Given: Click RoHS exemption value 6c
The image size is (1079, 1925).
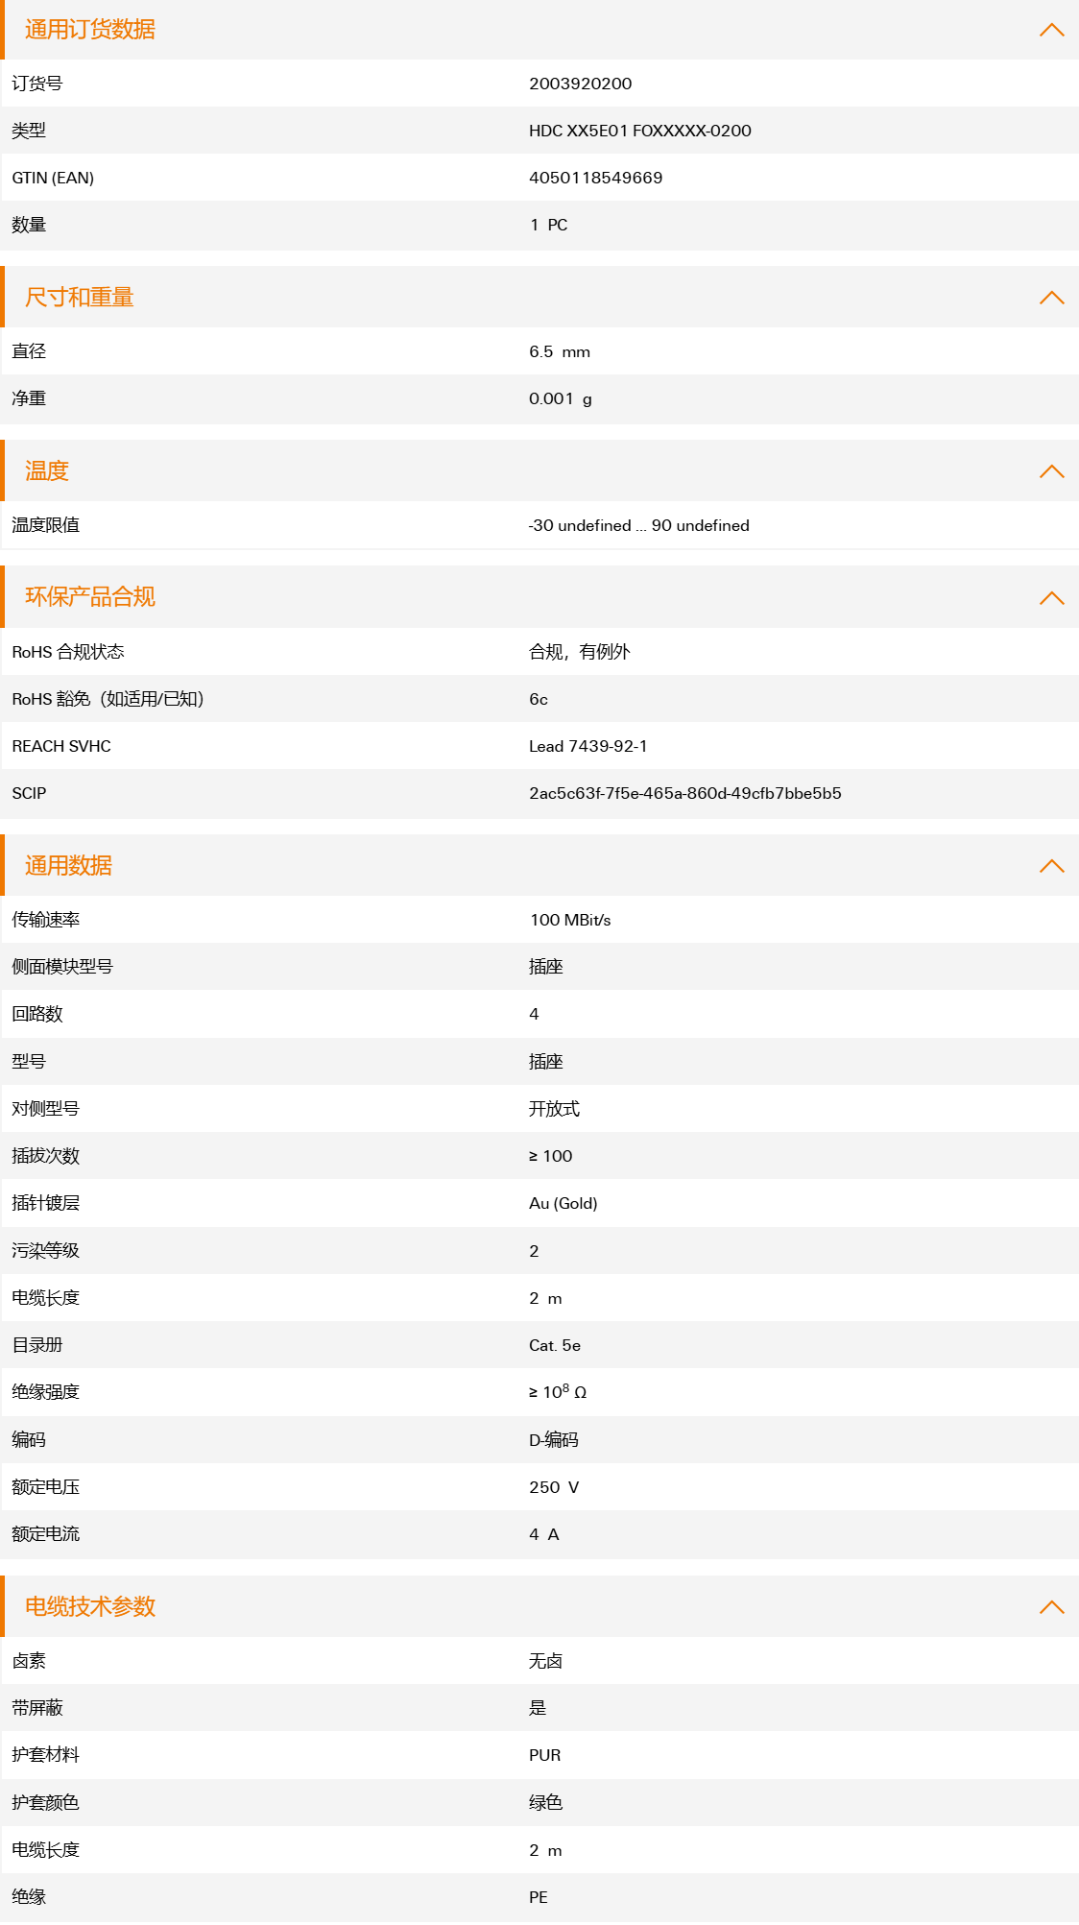Looking at the screenshot, I should (539, 699).
